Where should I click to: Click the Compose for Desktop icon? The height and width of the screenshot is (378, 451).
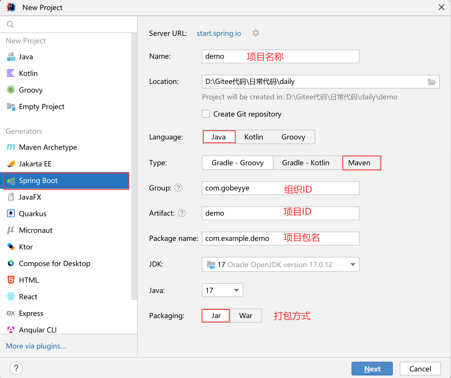click(11, 263)
